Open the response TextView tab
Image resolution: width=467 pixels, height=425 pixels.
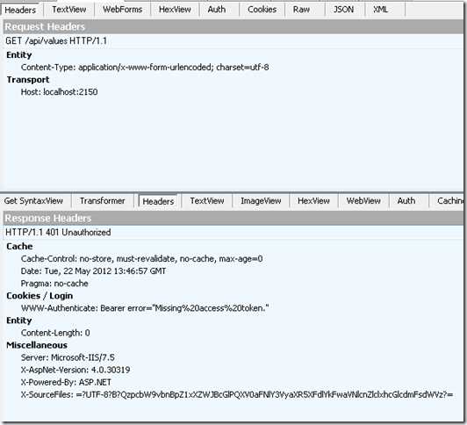click(207, 201)
